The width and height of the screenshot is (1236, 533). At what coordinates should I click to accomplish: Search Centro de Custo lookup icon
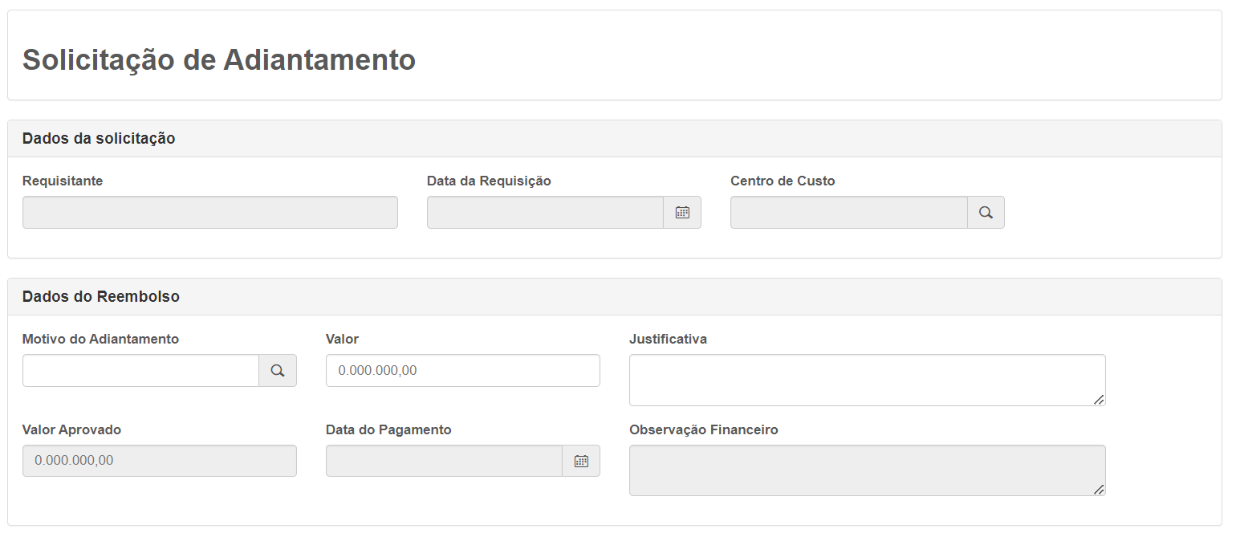(x=986, y=213)
